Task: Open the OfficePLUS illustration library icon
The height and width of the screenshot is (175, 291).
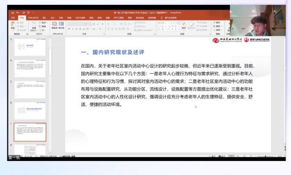Action: click(x=55, y=25)
